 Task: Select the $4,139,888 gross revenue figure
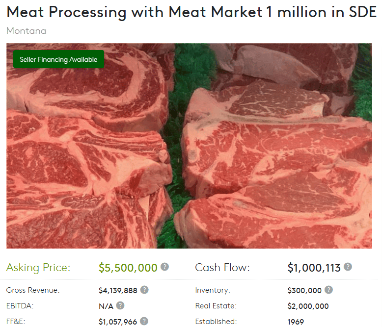[x=118, y=290]
